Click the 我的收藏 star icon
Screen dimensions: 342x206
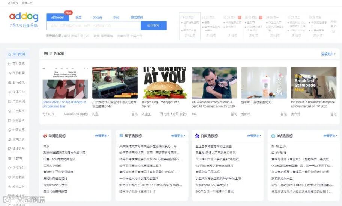10,73
